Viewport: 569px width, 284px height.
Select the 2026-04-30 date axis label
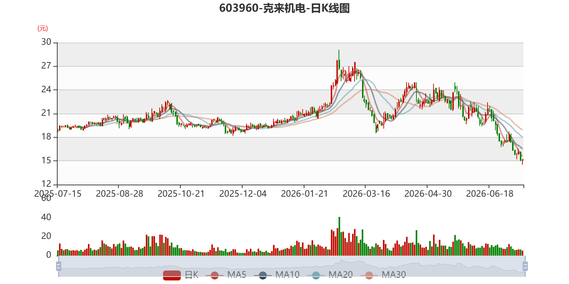tap(428, 193)
